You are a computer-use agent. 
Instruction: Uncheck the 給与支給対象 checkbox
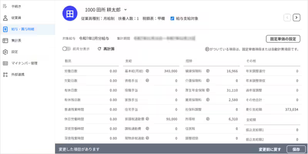click(172, 18)
